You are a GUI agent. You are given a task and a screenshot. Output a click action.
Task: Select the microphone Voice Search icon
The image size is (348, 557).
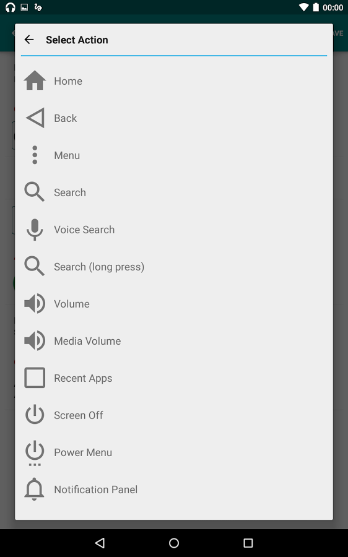35,230
